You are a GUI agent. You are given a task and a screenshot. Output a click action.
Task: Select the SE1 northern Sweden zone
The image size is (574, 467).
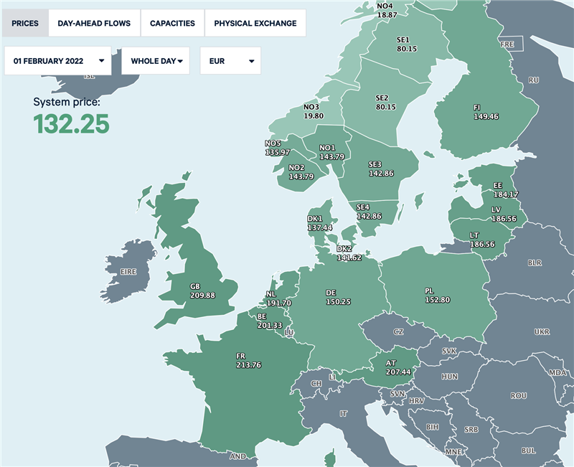coord(405,44)
